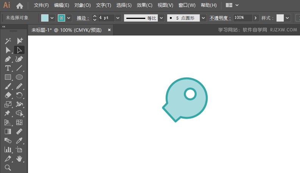The height and width of the screenshot is (173, 300).
Task: Select the black arrow Selection tool
Action: pyautogui.click(x=8, y=50)
